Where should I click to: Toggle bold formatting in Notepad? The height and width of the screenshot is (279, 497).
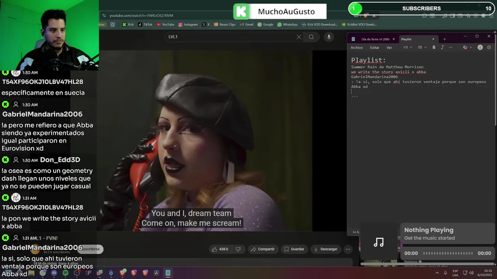coord(434,48)
